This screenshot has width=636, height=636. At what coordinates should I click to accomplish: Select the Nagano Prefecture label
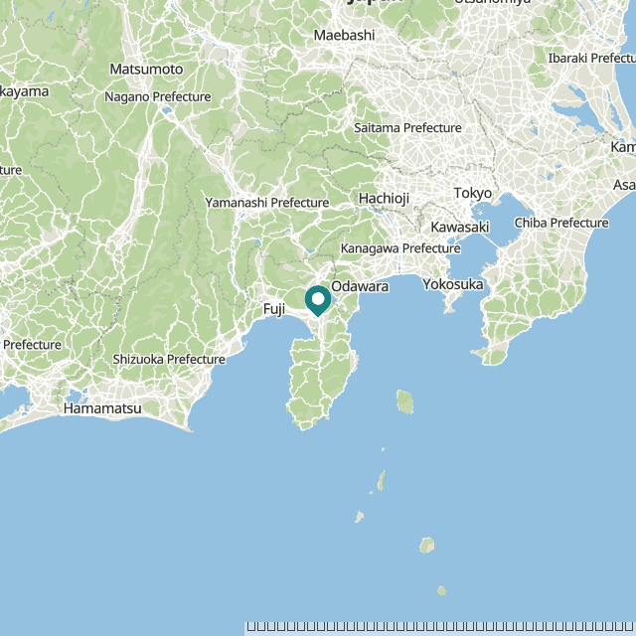tap(158, 97)
